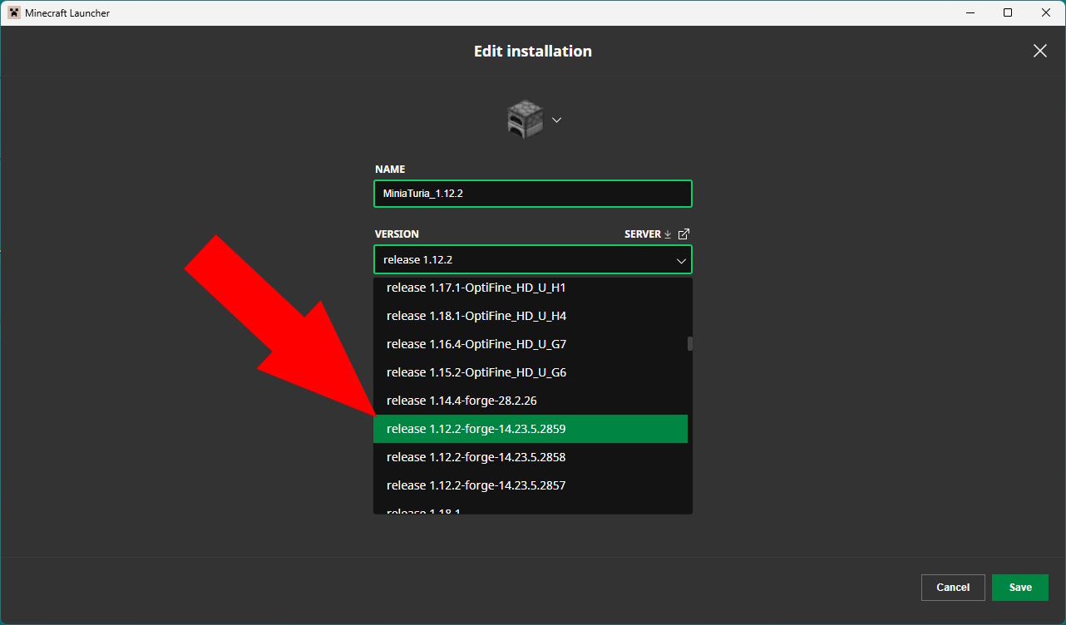The image size is (1066, 625).
Task: Select release 1.17.1-OptiFine_HD_U_H1
Action: tap(531, 288)
